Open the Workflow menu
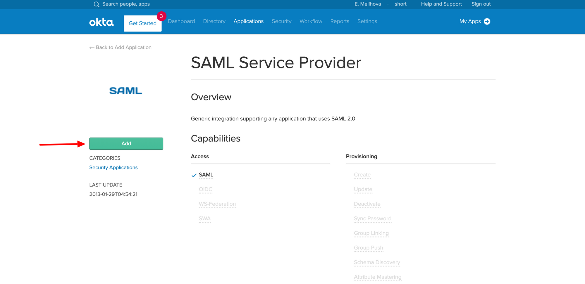This screenshot has height=284, width=585. click(311, 21)
